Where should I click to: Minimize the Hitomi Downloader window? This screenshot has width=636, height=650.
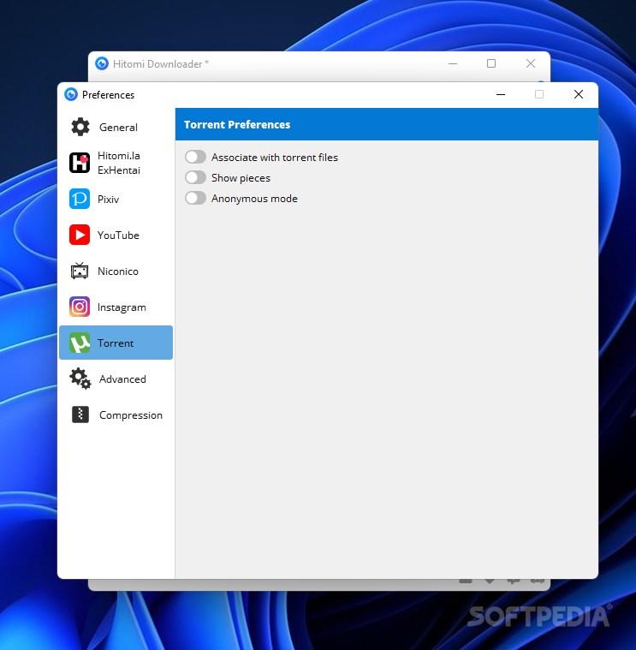point(453,63)
